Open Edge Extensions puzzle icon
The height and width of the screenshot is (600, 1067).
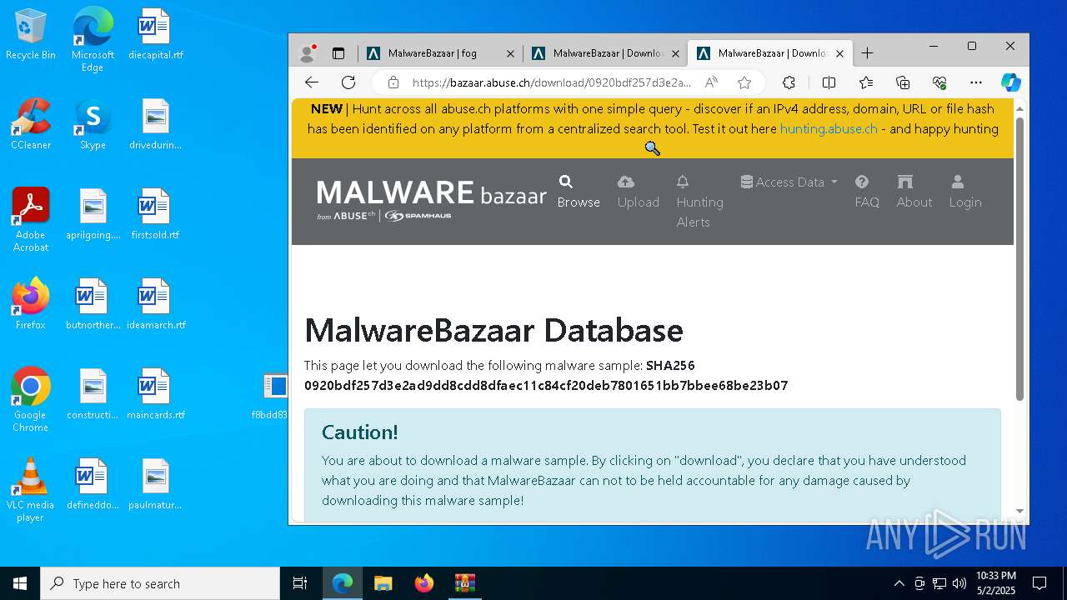pyautogui.click(x=789, y=82)
